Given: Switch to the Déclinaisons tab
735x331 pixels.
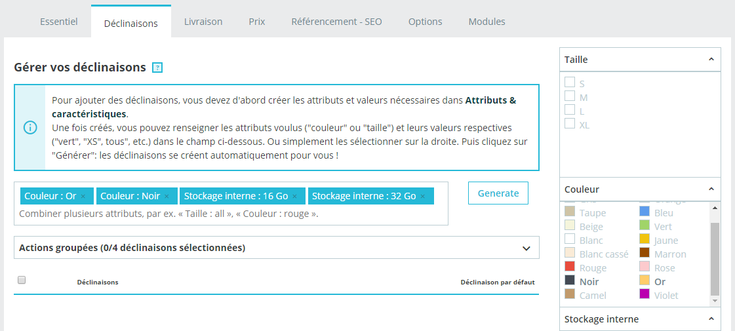Looking at the screenshot, I should click(x=130, y=23).
